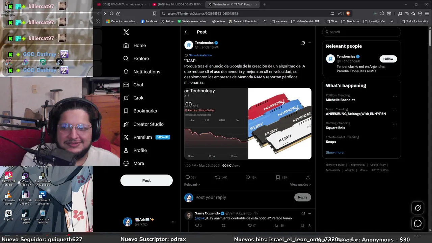Reply to Samy Oquendo's comment, 3 replies
Image resolution: width=432 pixels, height=243 pixels.
click(x=198, y=225)
